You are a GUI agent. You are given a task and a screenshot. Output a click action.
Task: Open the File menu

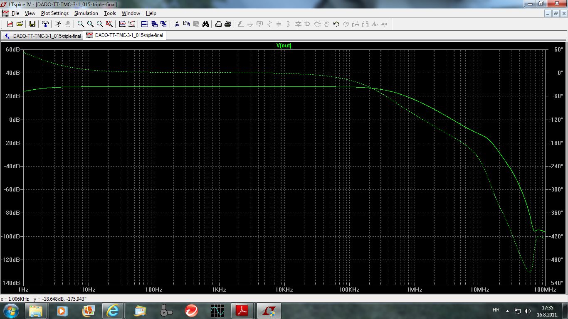15,13
